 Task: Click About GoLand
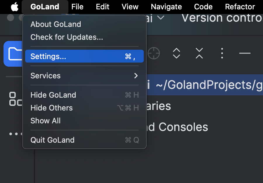click(56, 24)
